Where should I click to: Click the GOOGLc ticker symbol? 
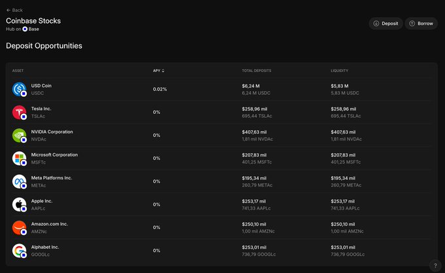click(x=41, y=255)
